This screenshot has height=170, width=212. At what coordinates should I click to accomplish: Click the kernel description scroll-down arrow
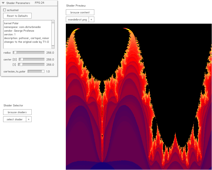coord(53,47)
